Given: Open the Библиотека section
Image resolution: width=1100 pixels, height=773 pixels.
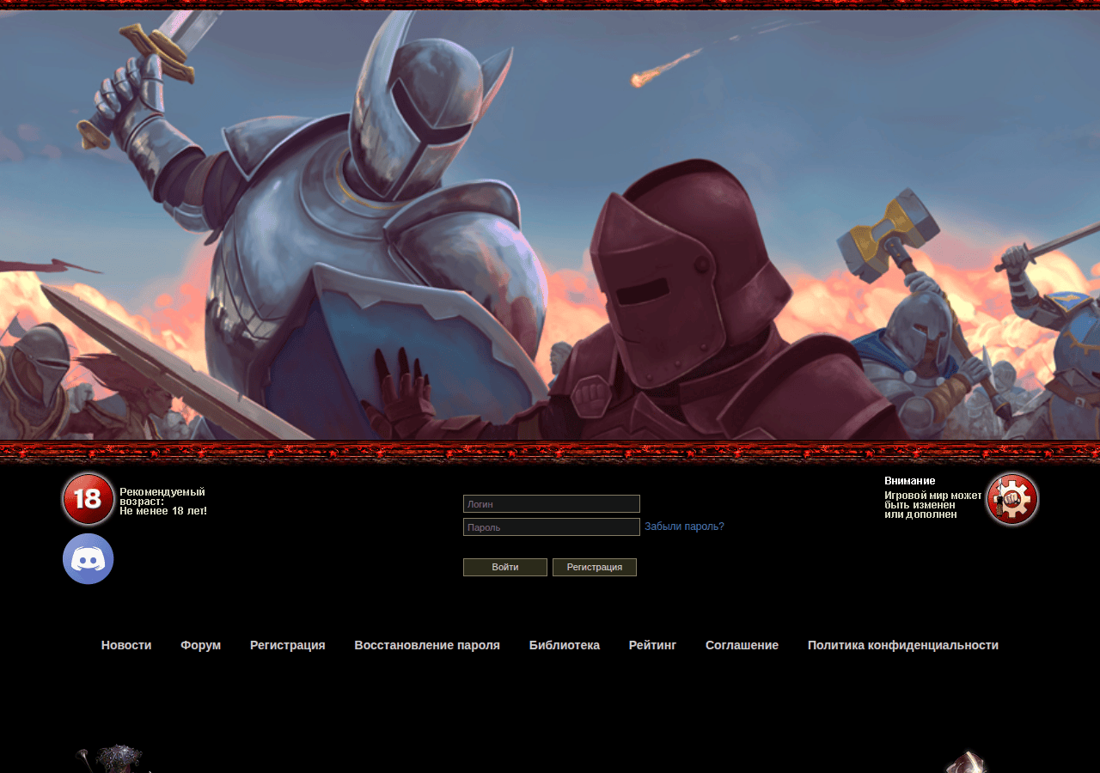Looking at the screenshot, I should (x=565, y=645).
